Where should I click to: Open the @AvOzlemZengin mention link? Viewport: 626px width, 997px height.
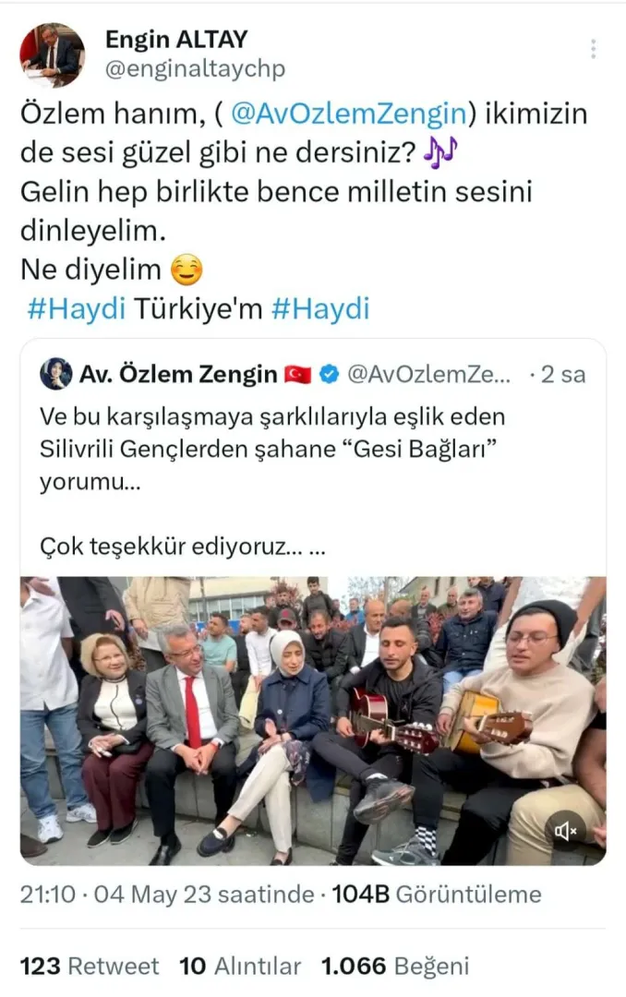point(349,114)
